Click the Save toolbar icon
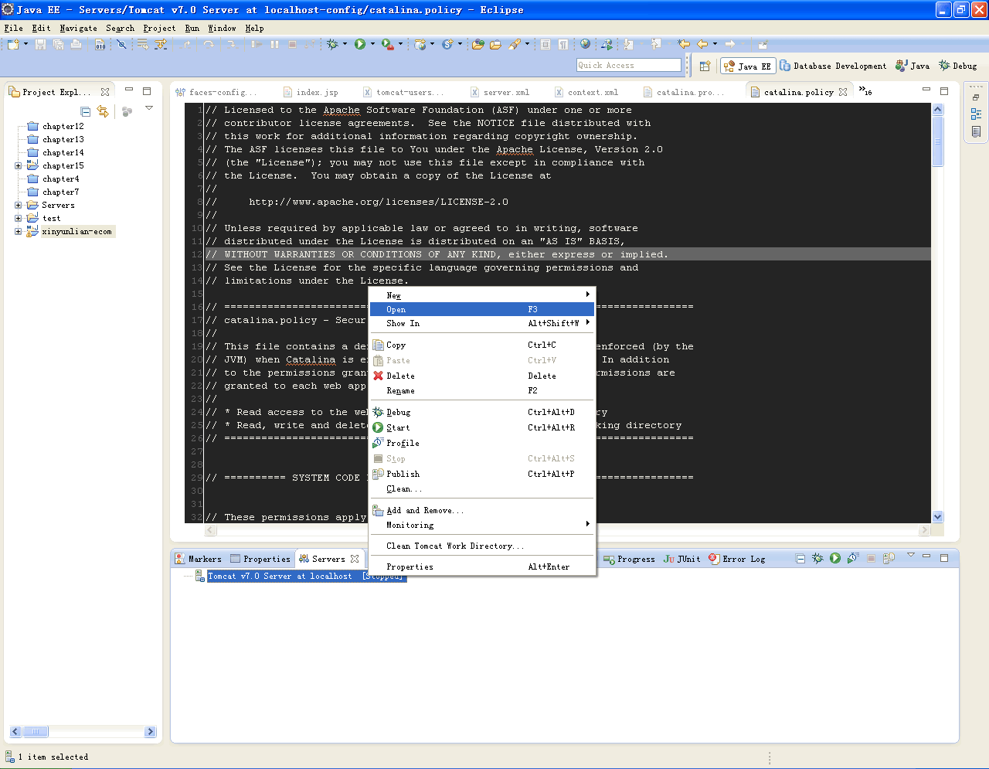989x769 pixels. pos(40,45)
